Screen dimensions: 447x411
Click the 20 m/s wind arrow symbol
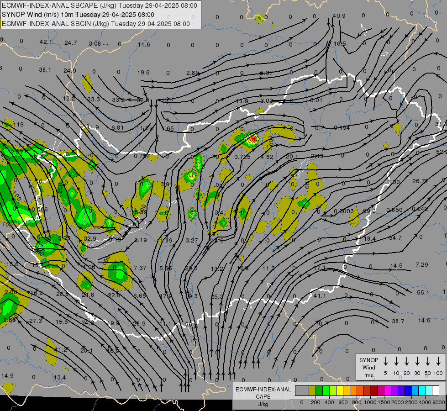(x=407, y=361)
